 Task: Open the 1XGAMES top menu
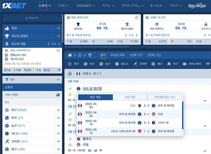[85, 6]
